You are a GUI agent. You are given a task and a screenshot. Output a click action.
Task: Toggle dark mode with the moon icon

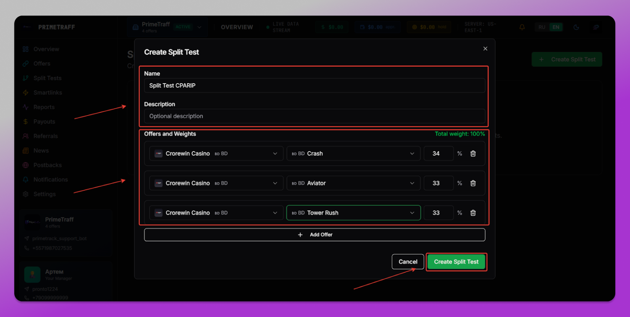point(577,27)
